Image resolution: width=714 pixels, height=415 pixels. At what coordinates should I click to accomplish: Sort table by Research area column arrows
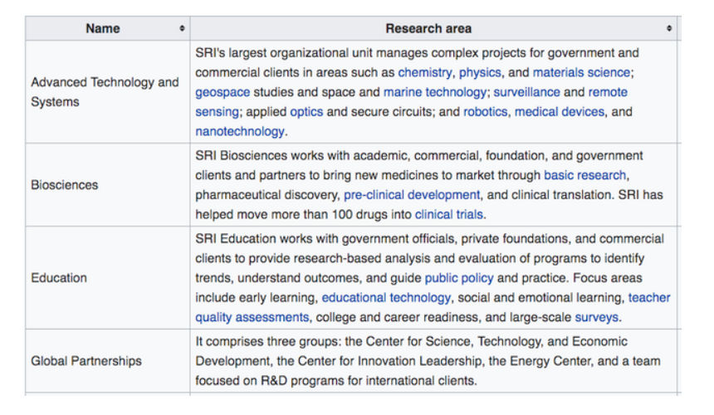[669, 28]
